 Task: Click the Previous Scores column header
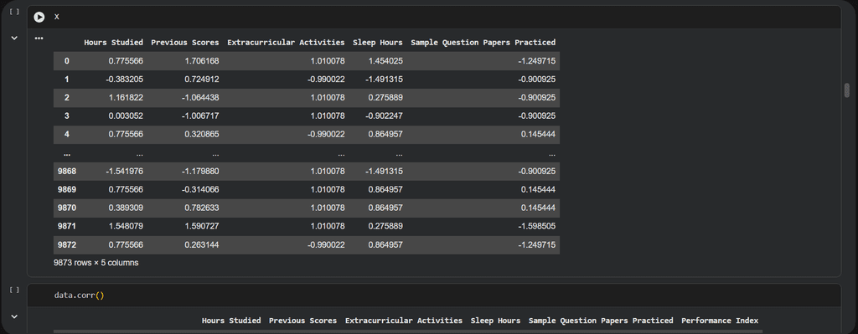pos(185,42)
